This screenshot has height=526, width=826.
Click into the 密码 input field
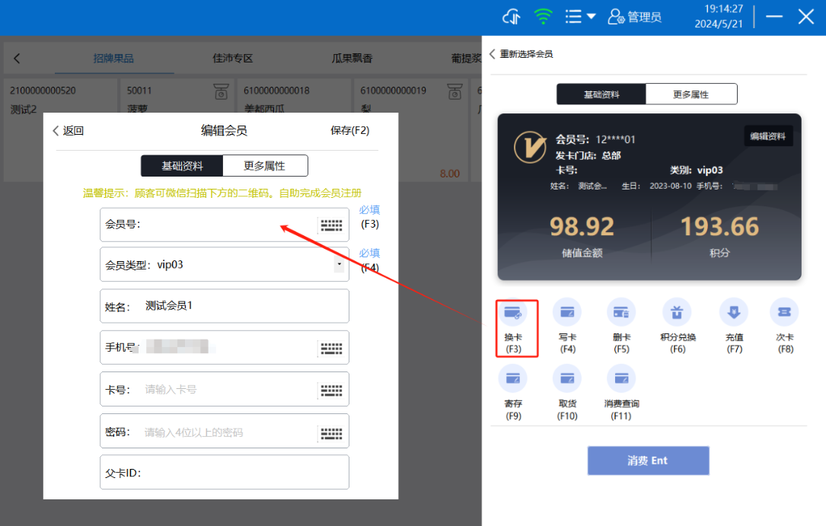pos(225,431)
